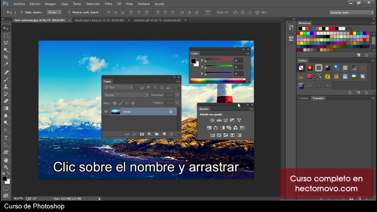The height and width of the screenshot is (212, 377).
Task: Select the Eraser tool
Action: 6,101
